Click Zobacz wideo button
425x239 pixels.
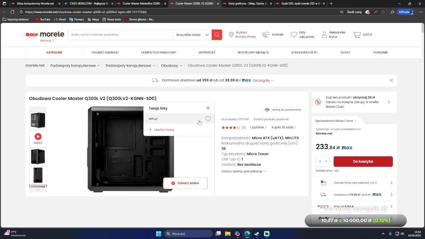(185, 183)
